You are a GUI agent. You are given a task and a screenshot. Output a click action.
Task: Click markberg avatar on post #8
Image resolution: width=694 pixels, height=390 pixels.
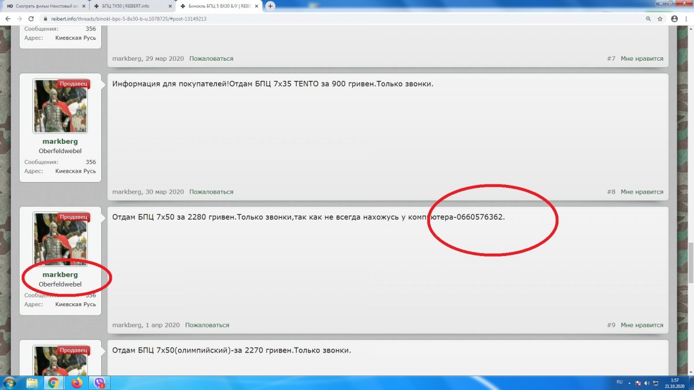pos(60,106)
